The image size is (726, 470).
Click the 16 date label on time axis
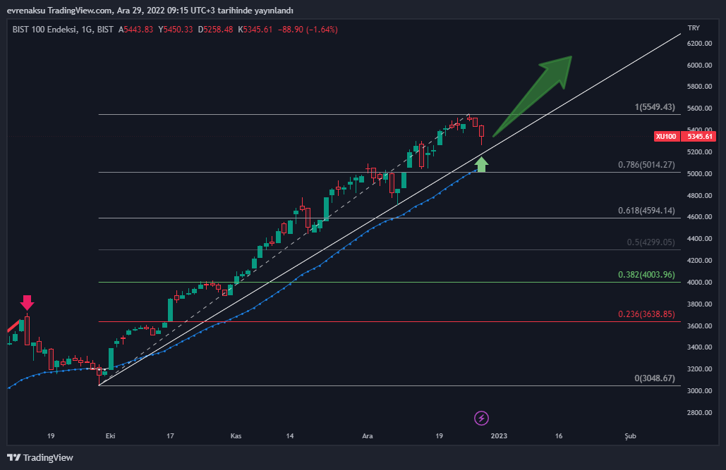coord(559,435)
